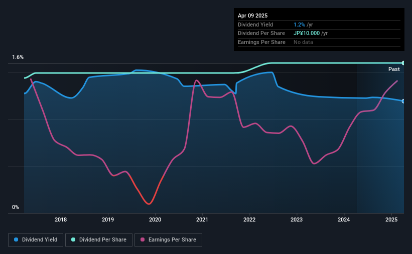The height and width of the screenshot is (254, 412).
Task: Click the 'Past' label on chart
Action: coord(394,69)
